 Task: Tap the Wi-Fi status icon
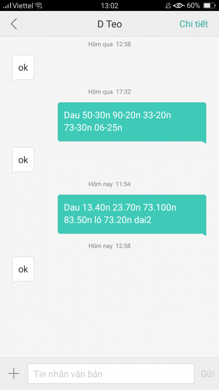pos(39,5)
